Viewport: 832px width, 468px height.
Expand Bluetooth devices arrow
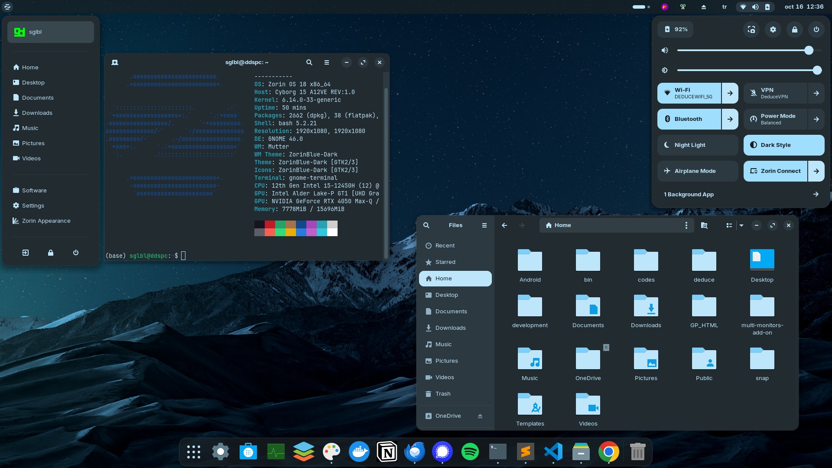pyautogui.click(x=730, y=119)
